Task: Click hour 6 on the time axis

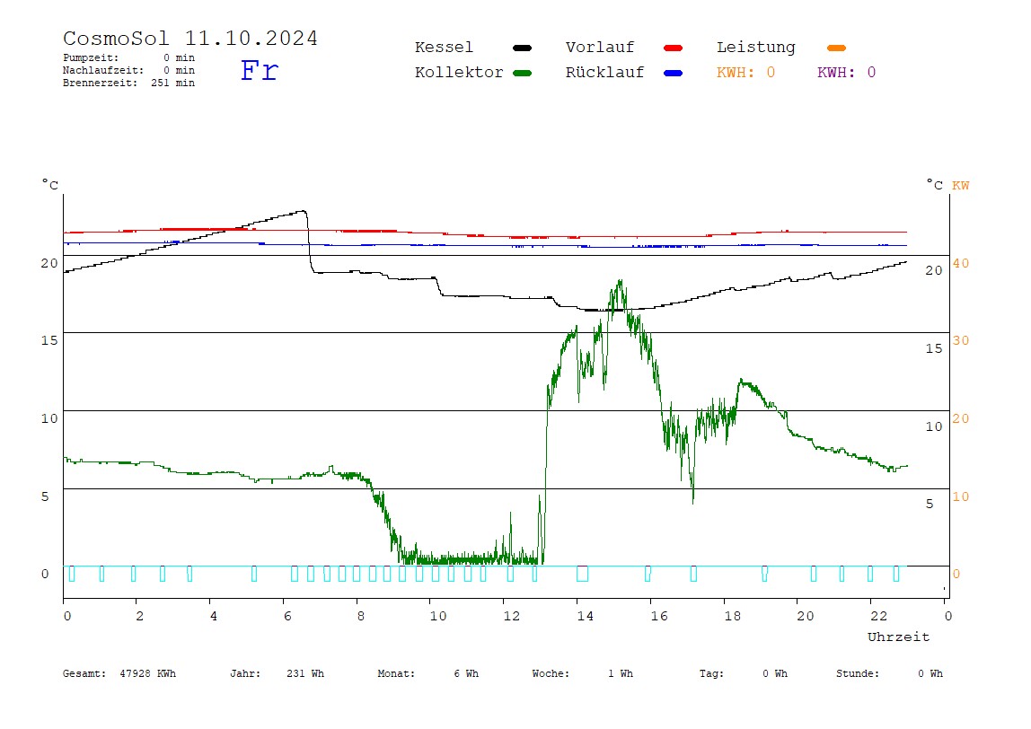Action: point(287,616)
